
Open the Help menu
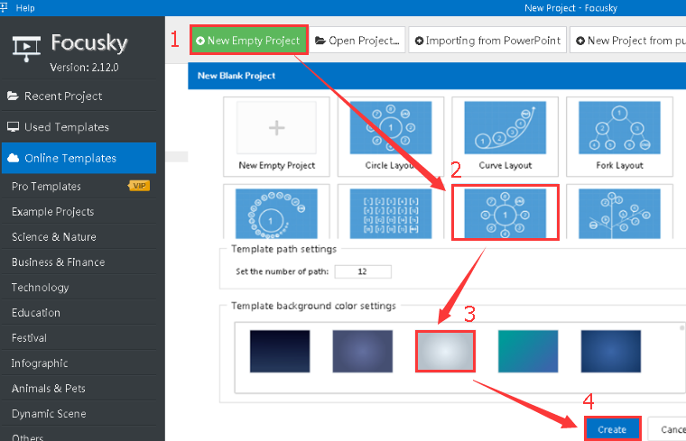coord(25,8)
